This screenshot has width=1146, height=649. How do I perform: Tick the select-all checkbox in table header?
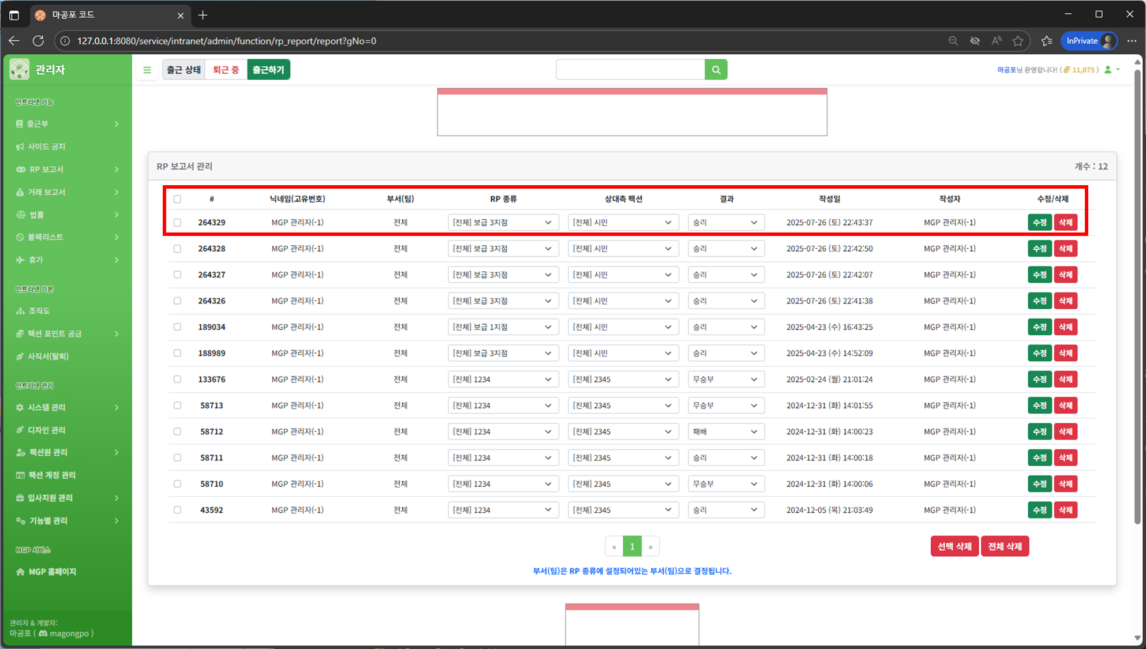(x=177, y=199)
